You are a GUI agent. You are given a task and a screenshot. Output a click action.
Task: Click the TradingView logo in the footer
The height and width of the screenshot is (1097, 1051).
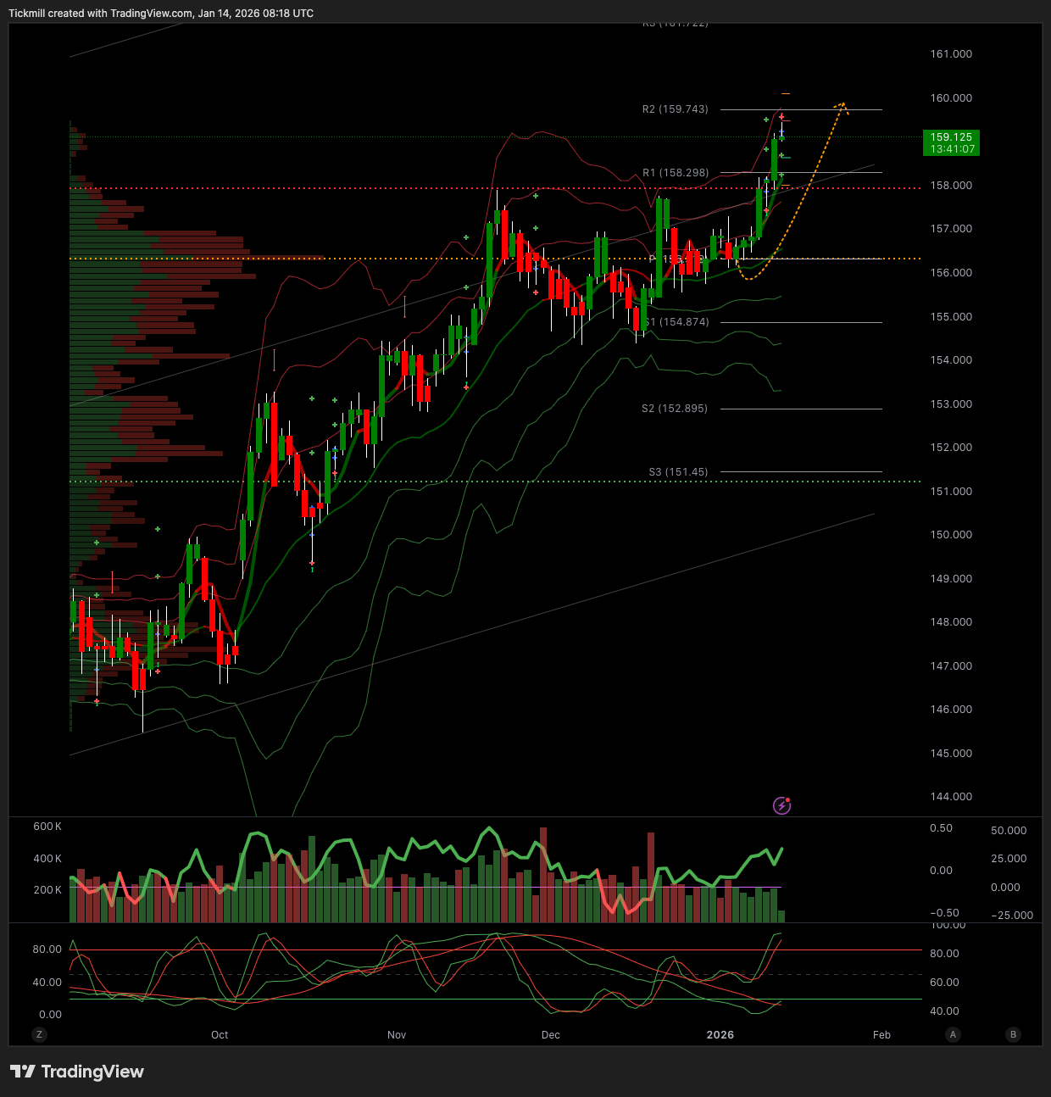point(77,1072)
